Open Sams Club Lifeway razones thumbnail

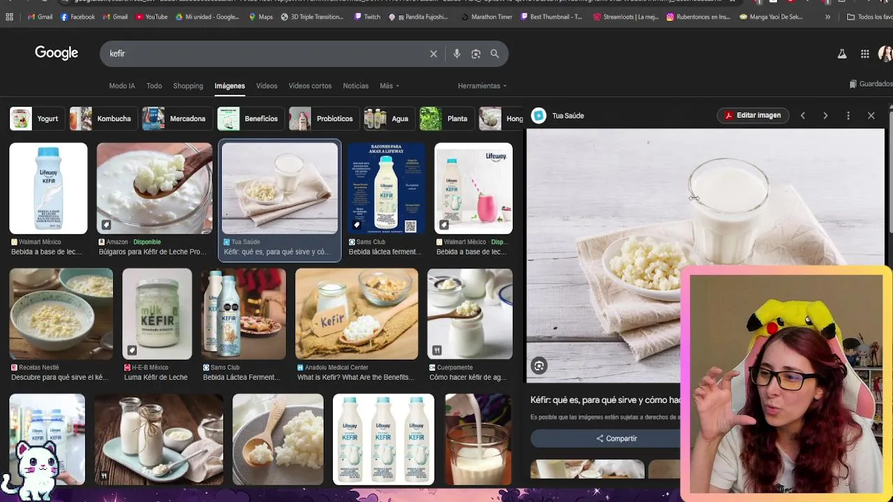[x=387, y=188]
